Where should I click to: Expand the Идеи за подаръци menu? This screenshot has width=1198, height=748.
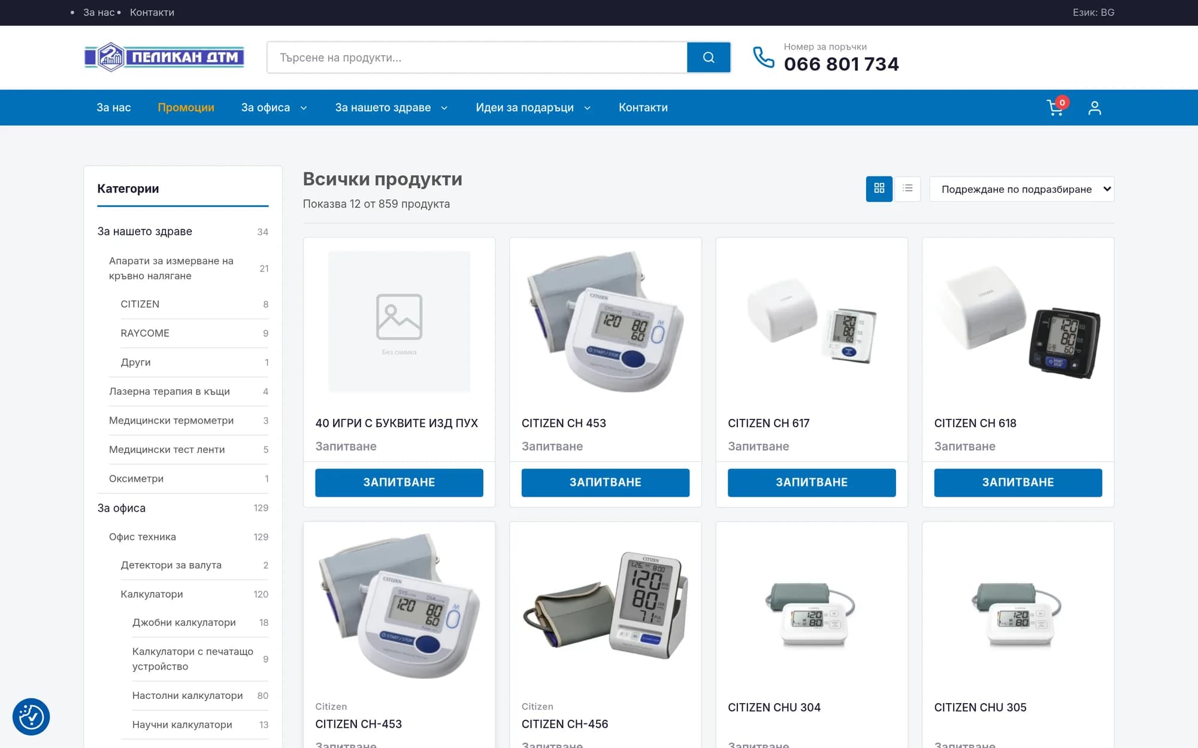coord(533,108)
